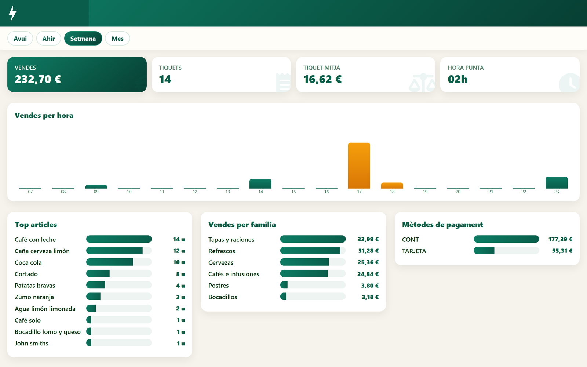Click the orange bar for hour 18
This screenshot has height=367, width=587.
pyautogui.click(x=392, y=186)
